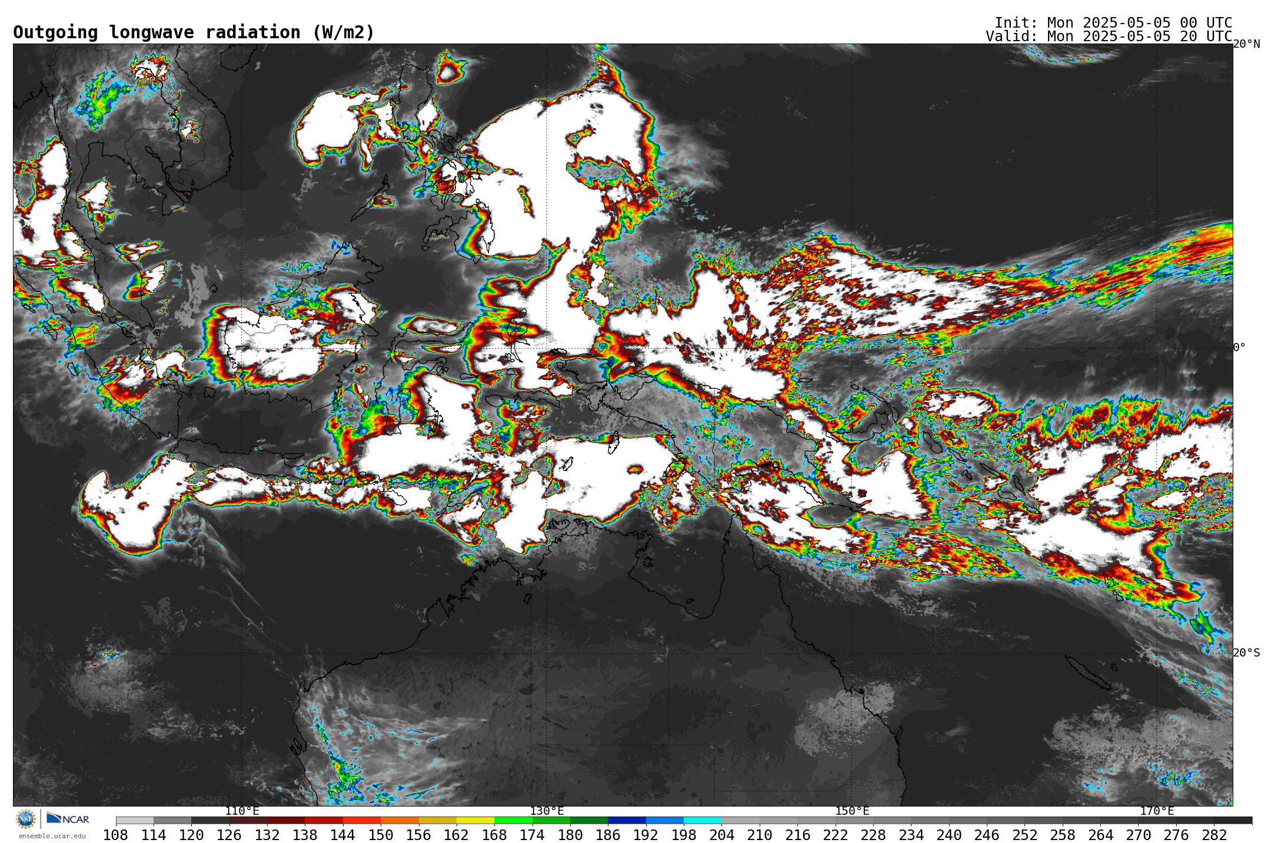Screen dimensions: 1271x843
Task: Click the colorbar value 216
Action: (797, 835)
